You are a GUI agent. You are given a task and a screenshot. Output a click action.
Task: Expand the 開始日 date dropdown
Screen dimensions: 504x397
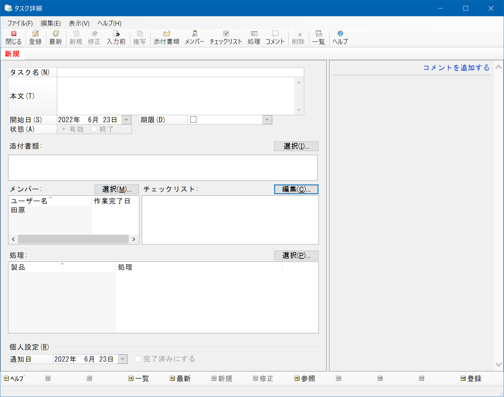126,120
